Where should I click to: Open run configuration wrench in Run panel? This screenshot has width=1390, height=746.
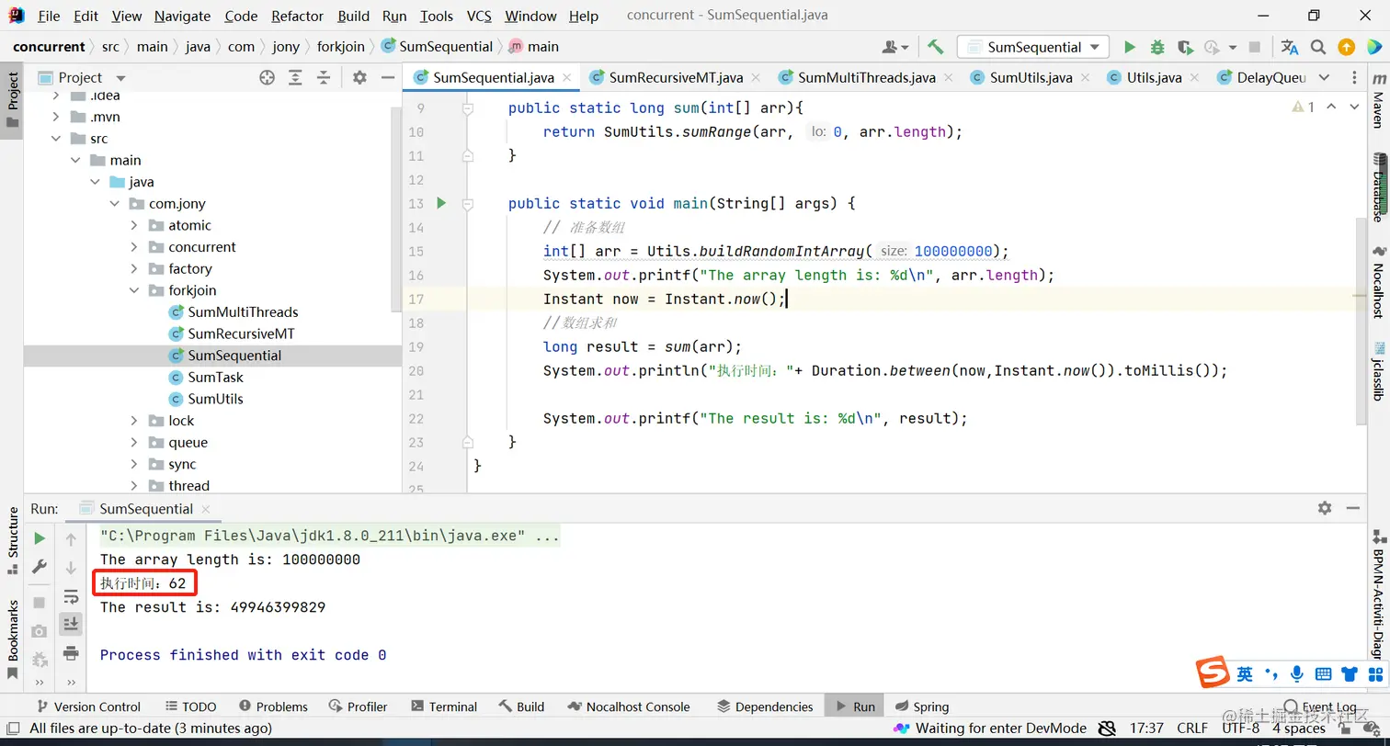40,567
